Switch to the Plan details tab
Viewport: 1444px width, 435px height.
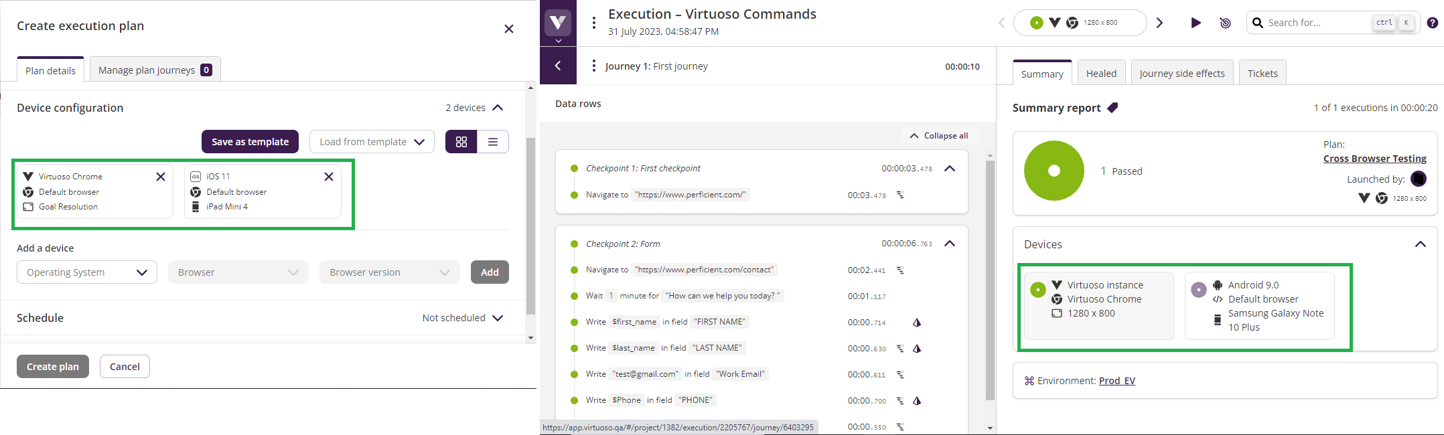click(51, 70)
